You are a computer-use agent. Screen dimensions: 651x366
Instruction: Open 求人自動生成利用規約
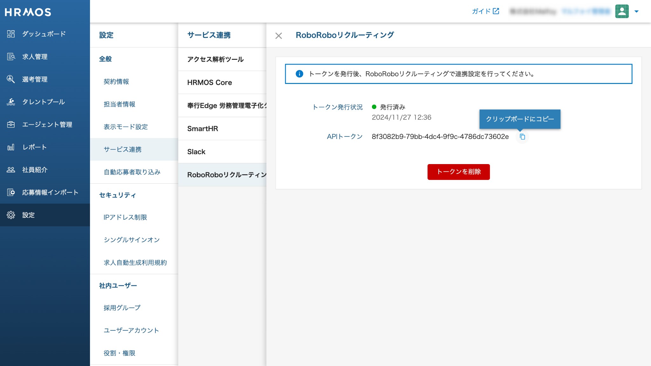tap(134, 262)
